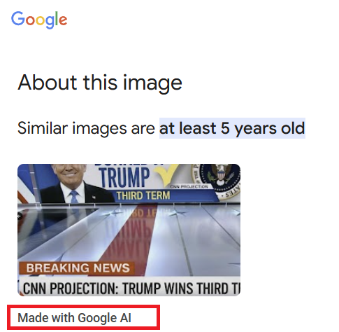Image resolution: width=339 pixels, height=332 pixels.
Task: Click the highlighted 'at least 5 years old' text
Action: [x=232, y=128]
